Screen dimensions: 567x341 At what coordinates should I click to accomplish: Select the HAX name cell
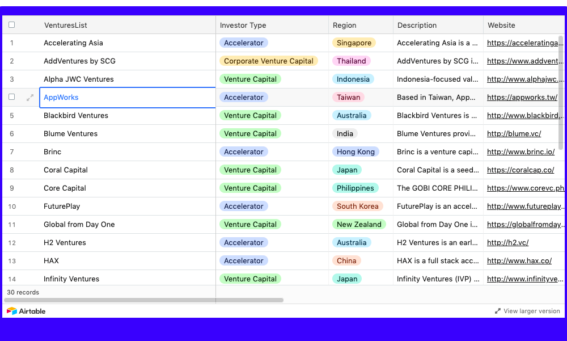coord(127,260)
